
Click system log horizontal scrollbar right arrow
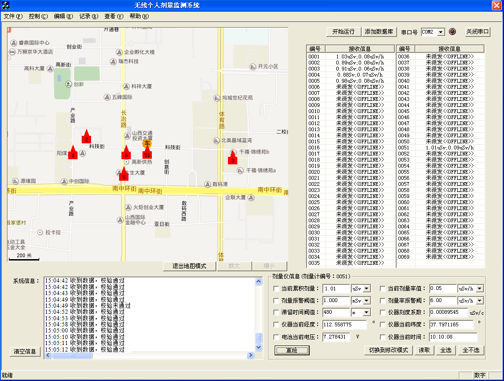251,355
